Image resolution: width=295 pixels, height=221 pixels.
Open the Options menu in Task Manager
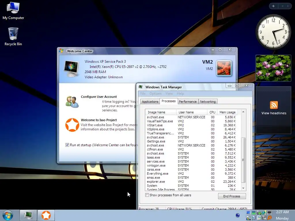coord(155,94)
